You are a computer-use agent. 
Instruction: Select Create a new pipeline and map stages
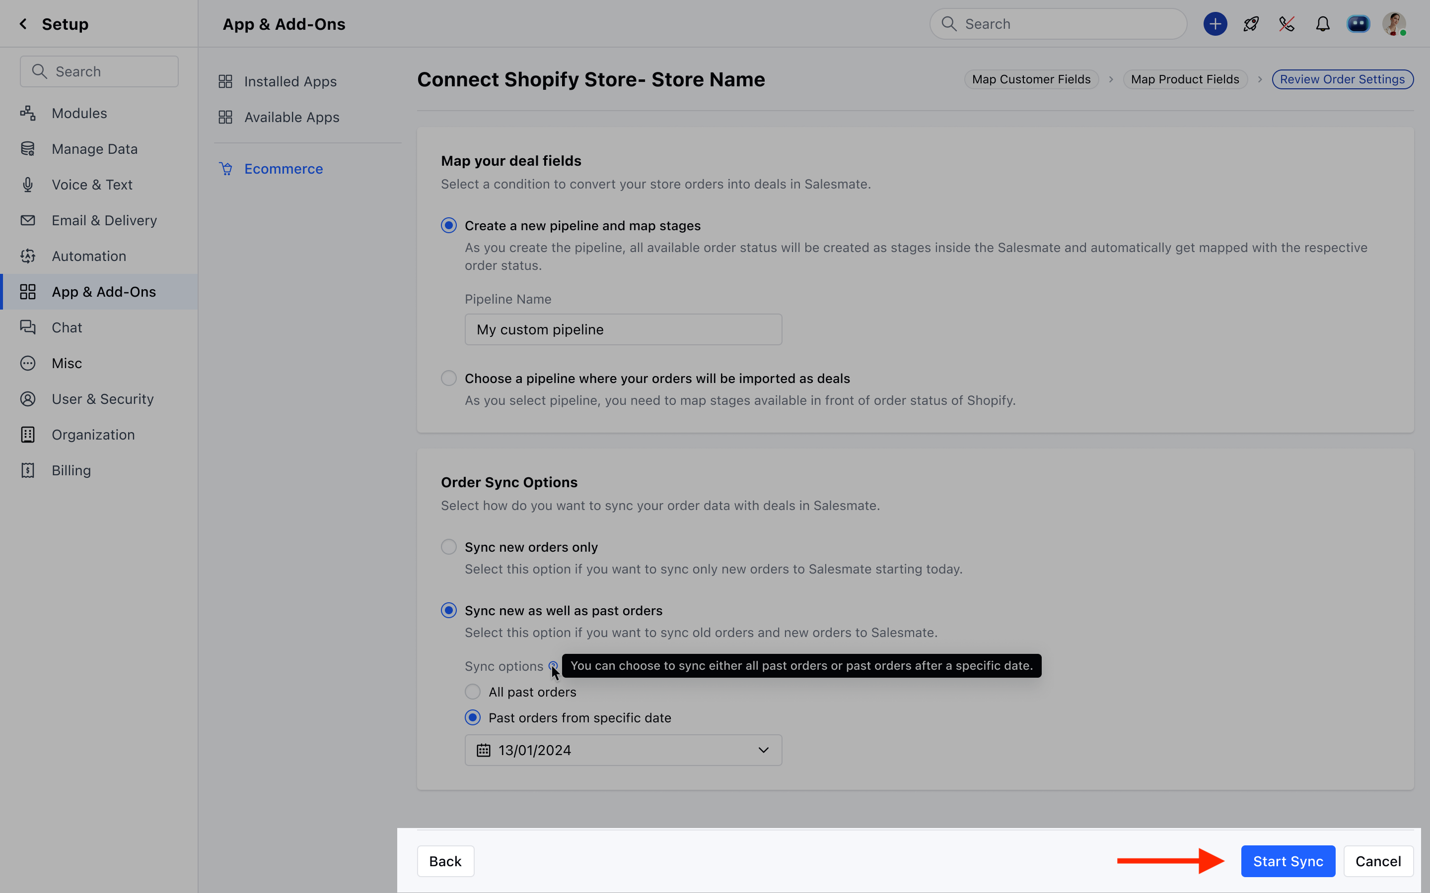click(x=448, y=226)
